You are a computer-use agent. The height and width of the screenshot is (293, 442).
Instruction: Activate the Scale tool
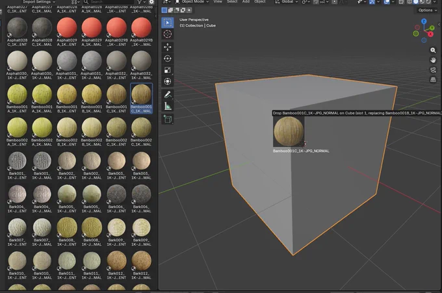[168, 70]
